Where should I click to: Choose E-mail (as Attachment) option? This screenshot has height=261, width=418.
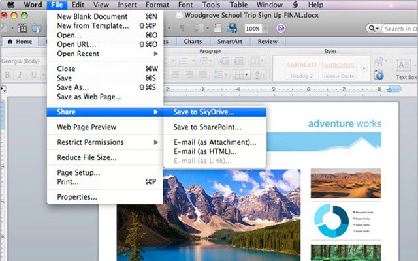coord(215,142)
